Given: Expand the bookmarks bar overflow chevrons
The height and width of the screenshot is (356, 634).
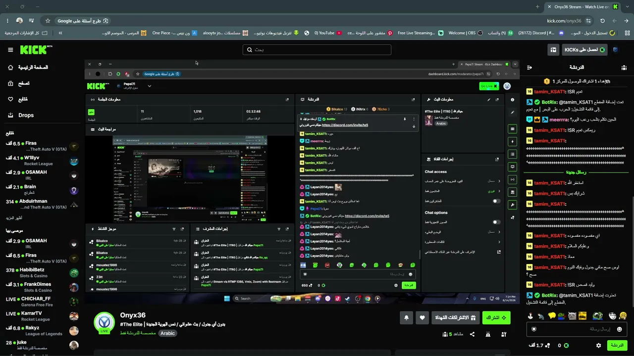Looking at the screenshot, I should [x=60, y=33].
